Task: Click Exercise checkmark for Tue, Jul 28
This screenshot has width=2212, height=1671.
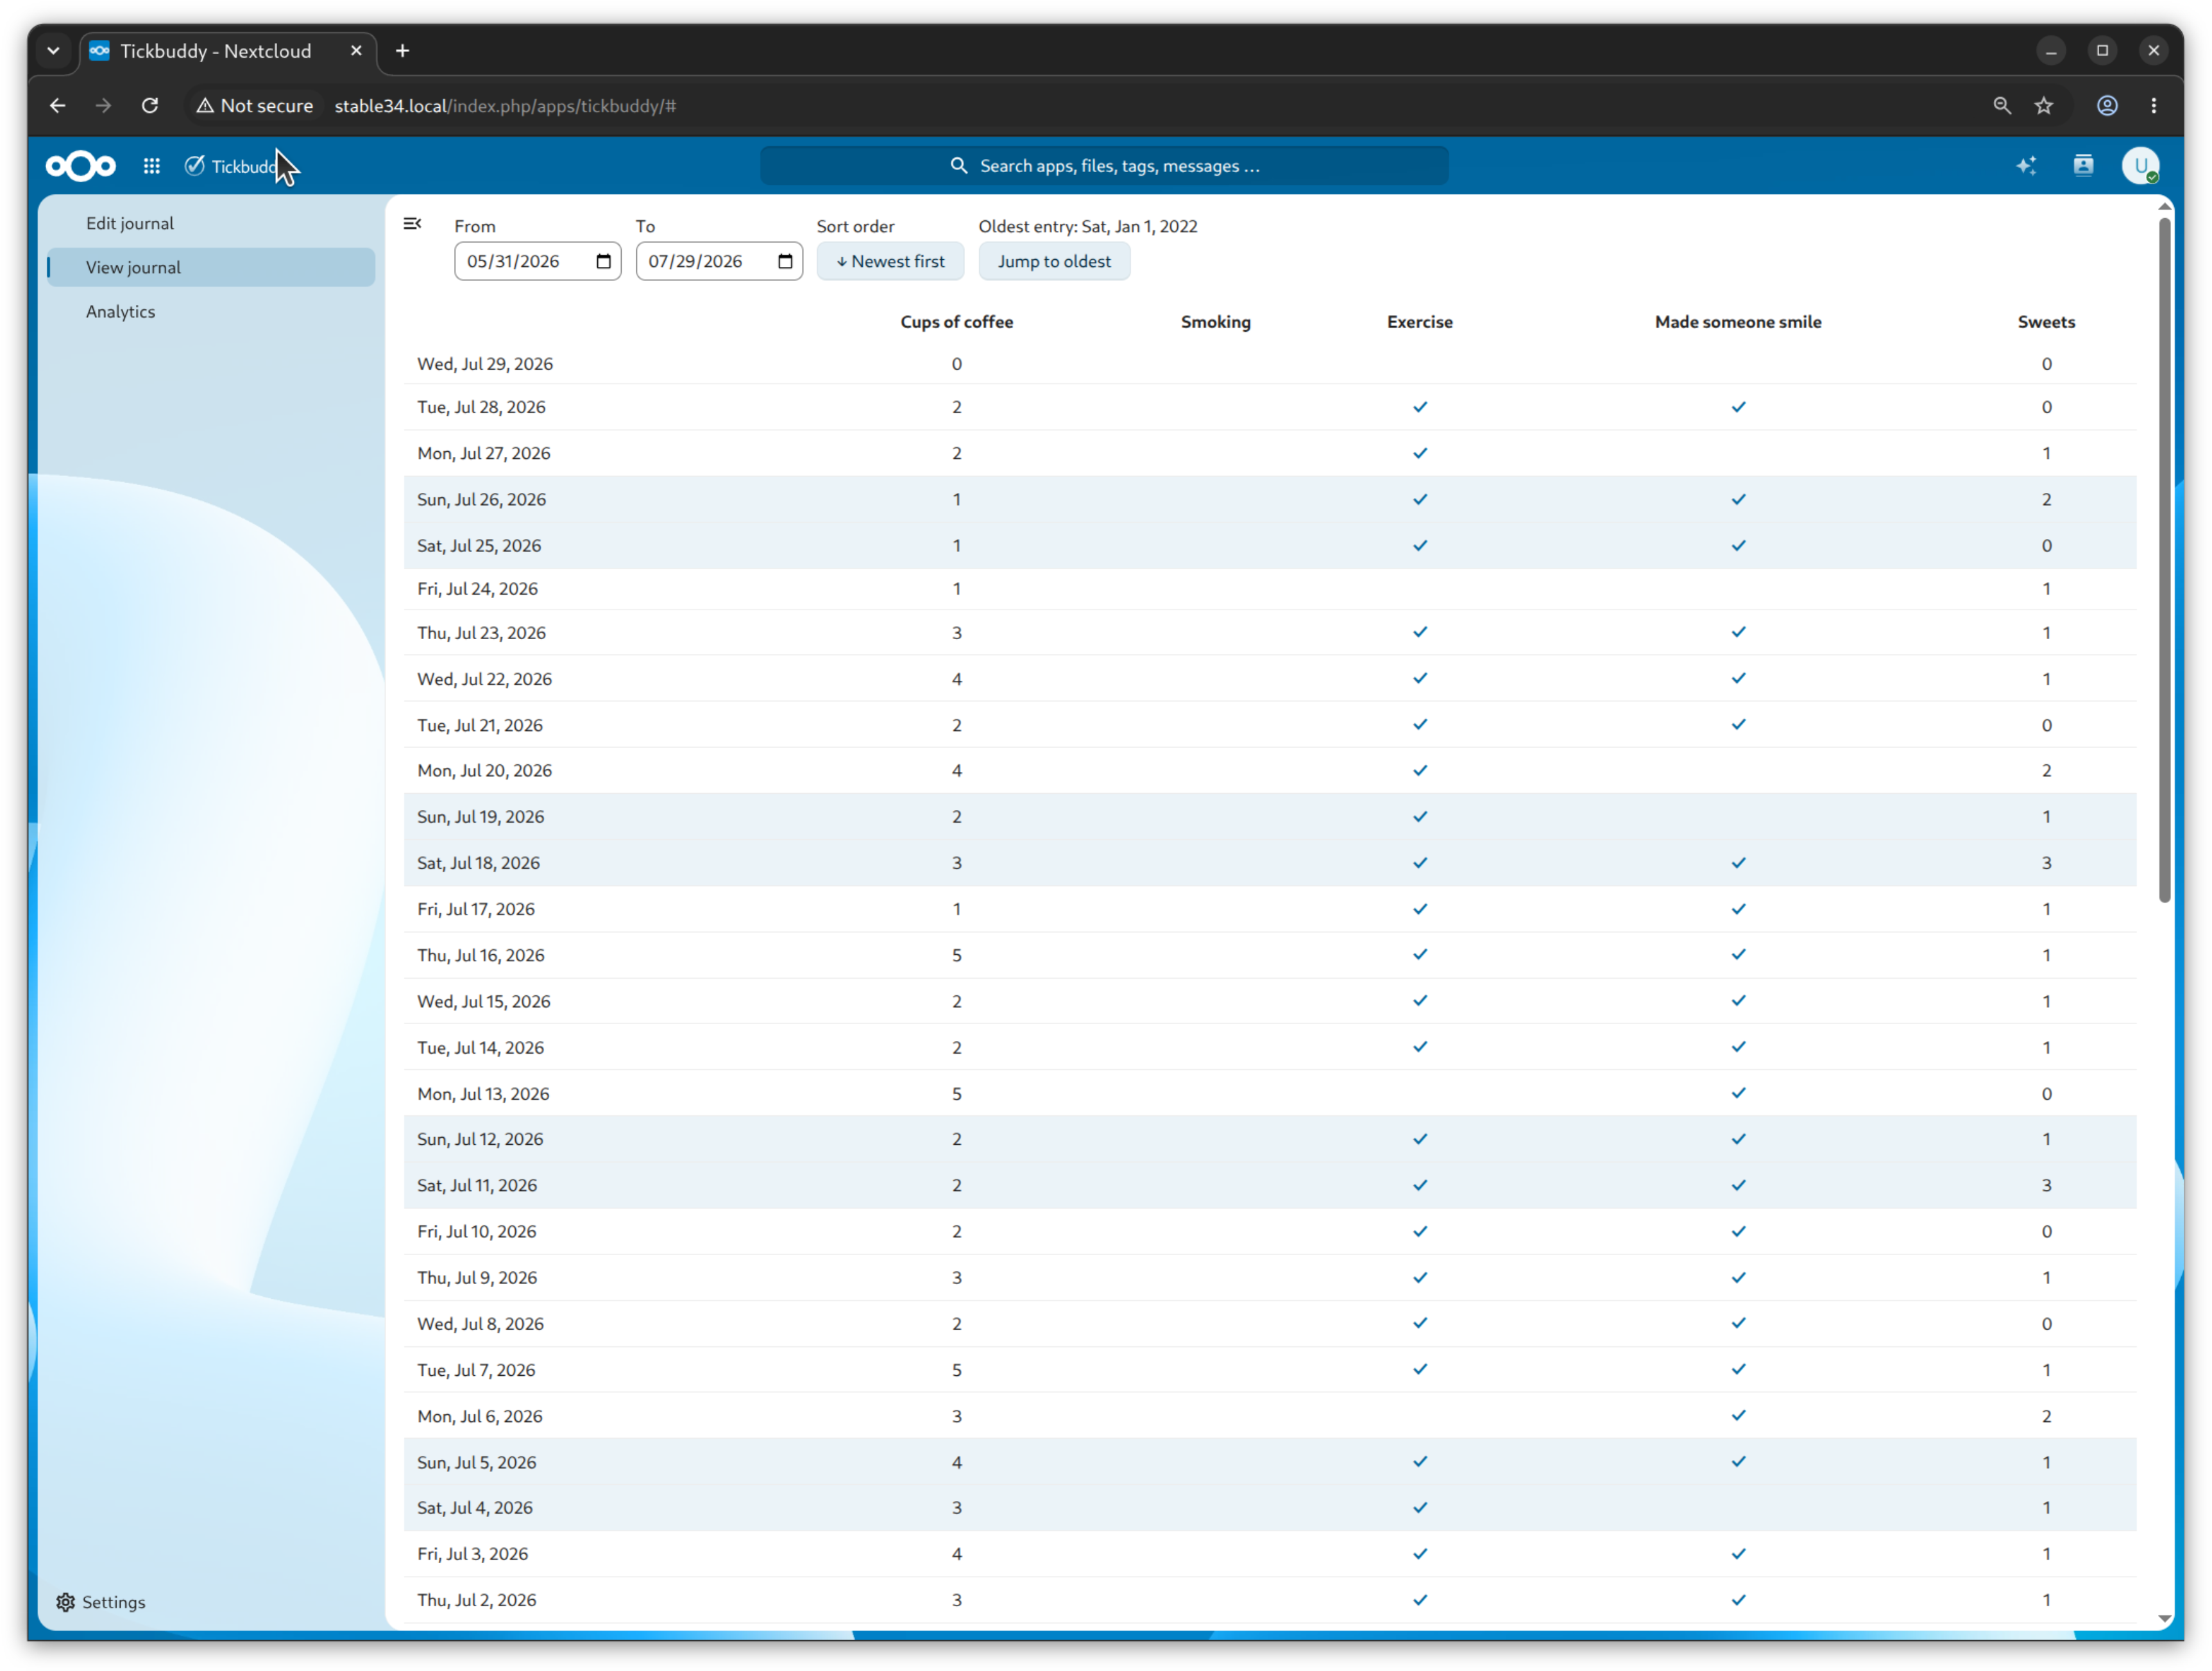Action: (1420, 407)
